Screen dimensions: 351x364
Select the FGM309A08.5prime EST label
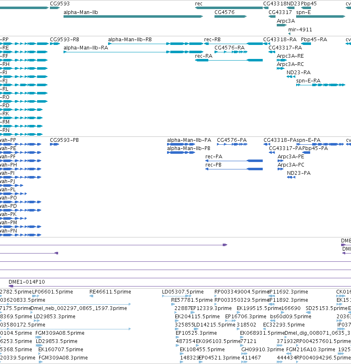(x=60, y=333)
